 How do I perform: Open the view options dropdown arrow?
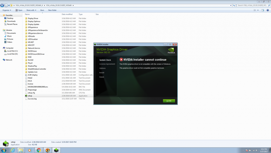tap(258, 10)
